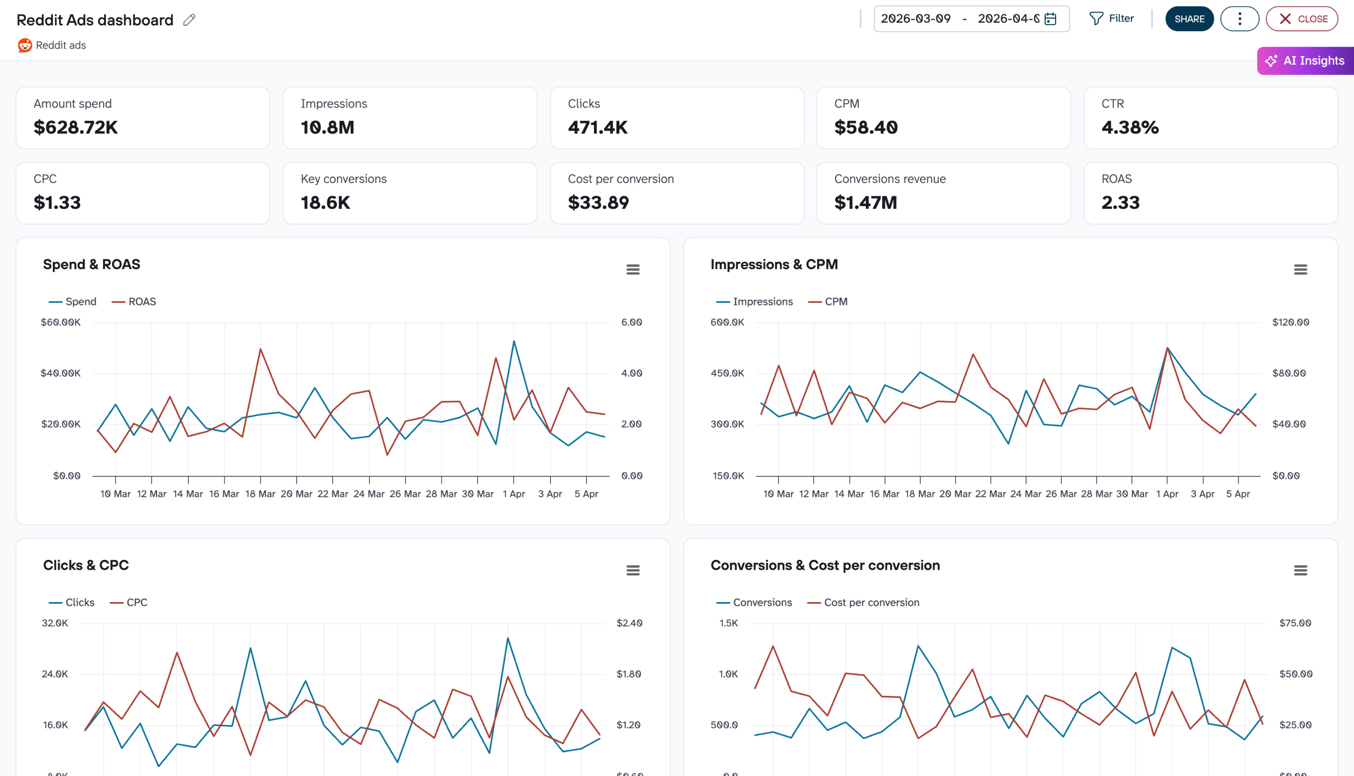Open Impressions & CPM chart hamburger menu

pyautogui.click(x=1300, y=270)
